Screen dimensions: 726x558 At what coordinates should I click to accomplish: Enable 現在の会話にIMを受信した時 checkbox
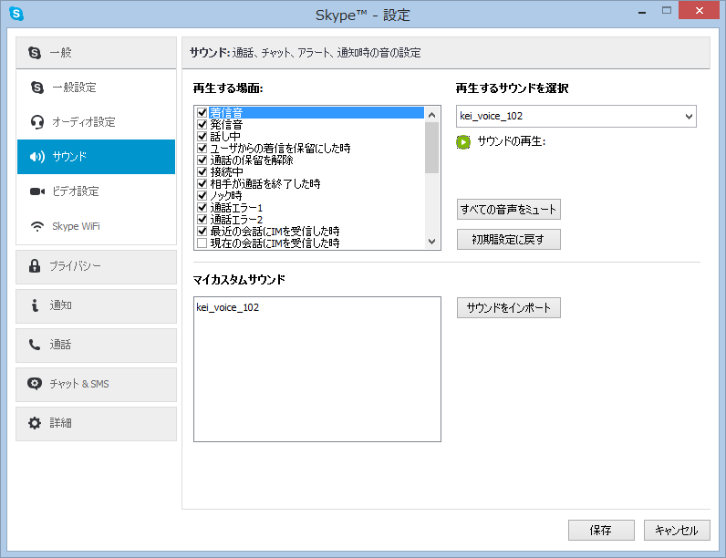pyautogui.click(x=202, y=243)
